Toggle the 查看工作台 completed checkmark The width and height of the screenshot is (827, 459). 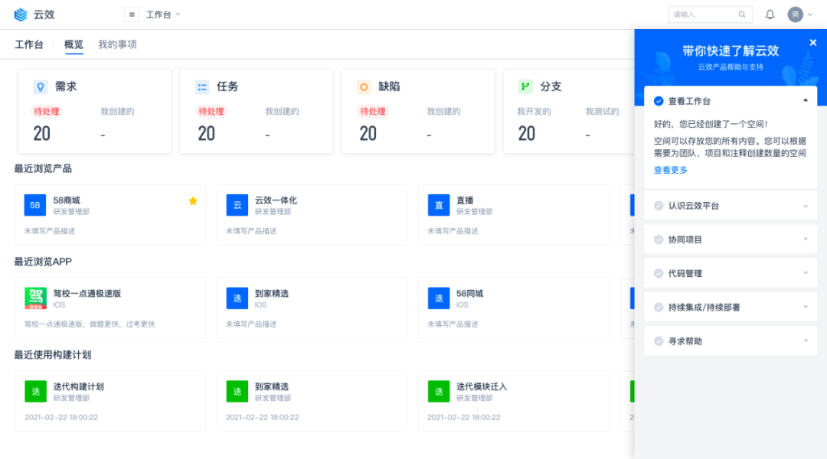tap(659, 101)
